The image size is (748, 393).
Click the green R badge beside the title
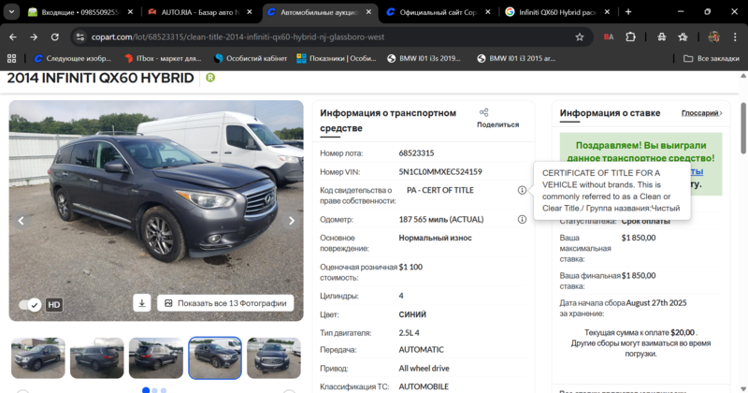pyautogui.click(x=210, y=78)
